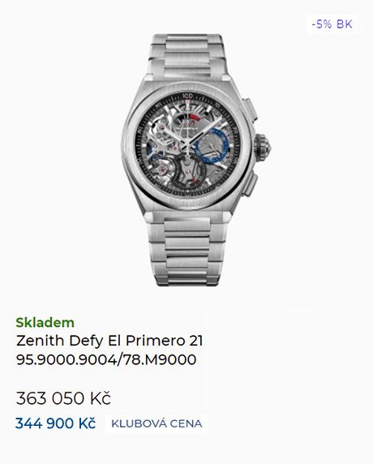373x464 pixels.
Task: Click the -5% BK discount badge
Action: pyautogui.click(x=332, y=24)
